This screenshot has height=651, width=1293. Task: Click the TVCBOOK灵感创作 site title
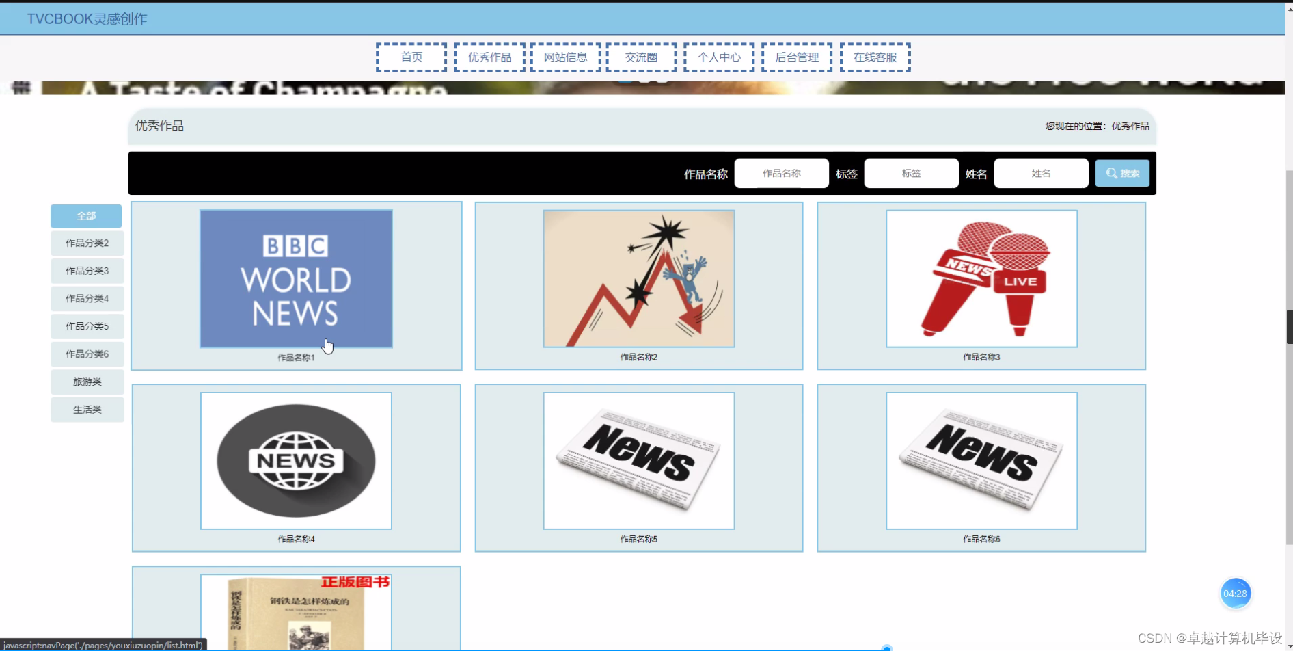[87, 19]
